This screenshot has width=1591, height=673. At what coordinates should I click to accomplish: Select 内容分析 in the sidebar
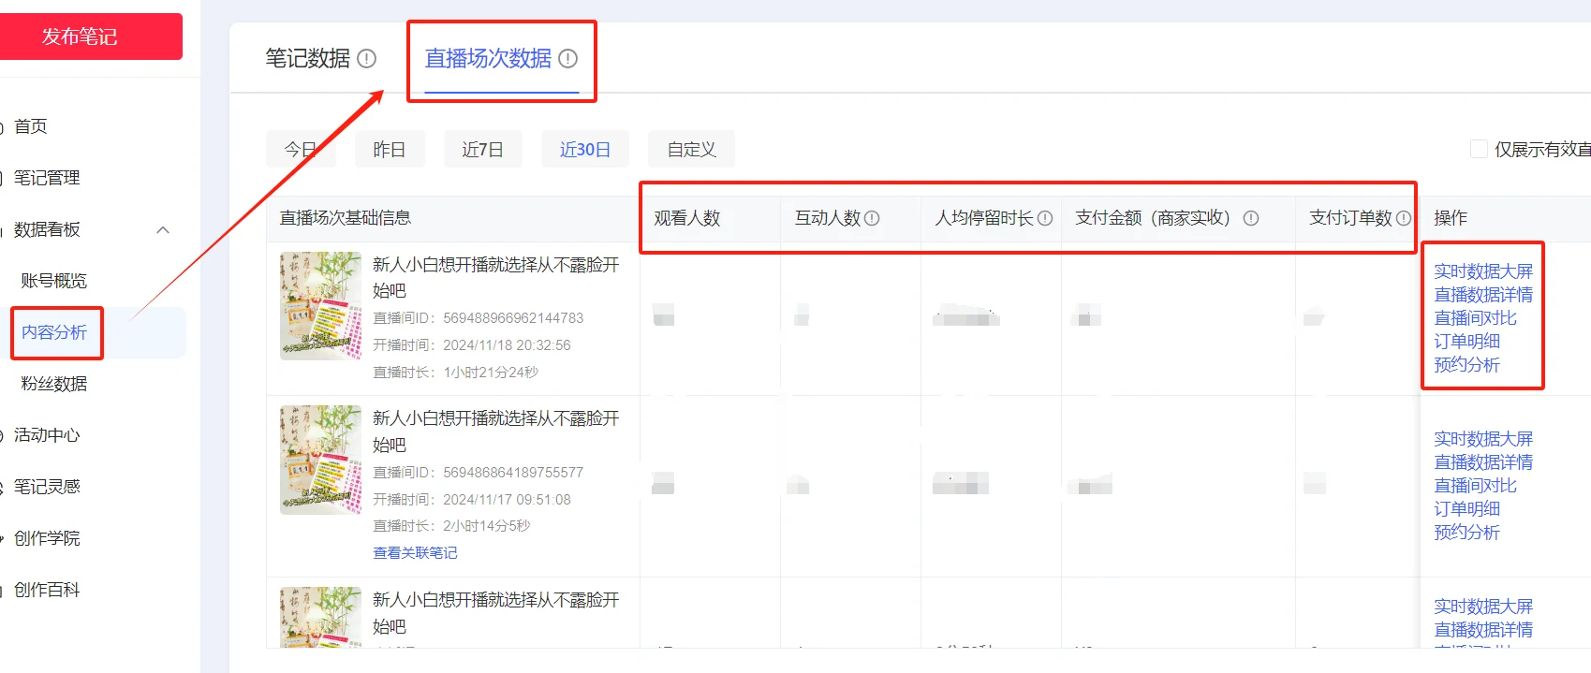click(x=54, y=332)
